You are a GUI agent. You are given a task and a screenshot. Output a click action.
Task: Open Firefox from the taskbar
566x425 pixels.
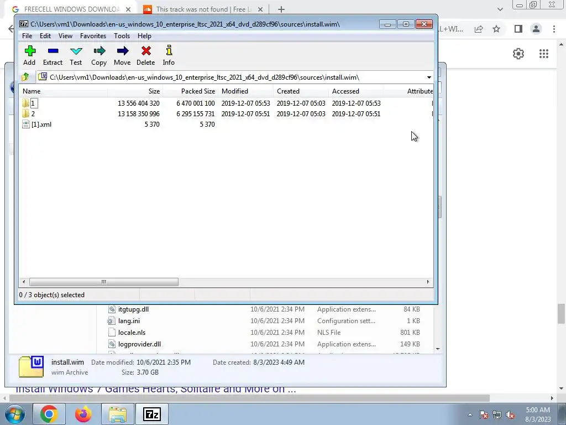pos(83,414)
